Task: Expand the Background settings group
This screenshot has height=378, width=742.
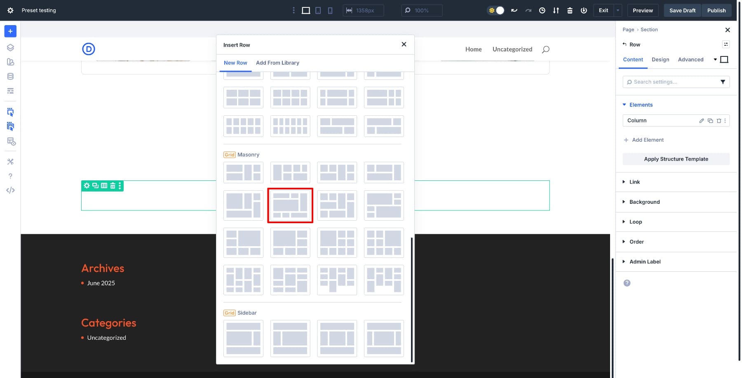Action: click(644, 202)
